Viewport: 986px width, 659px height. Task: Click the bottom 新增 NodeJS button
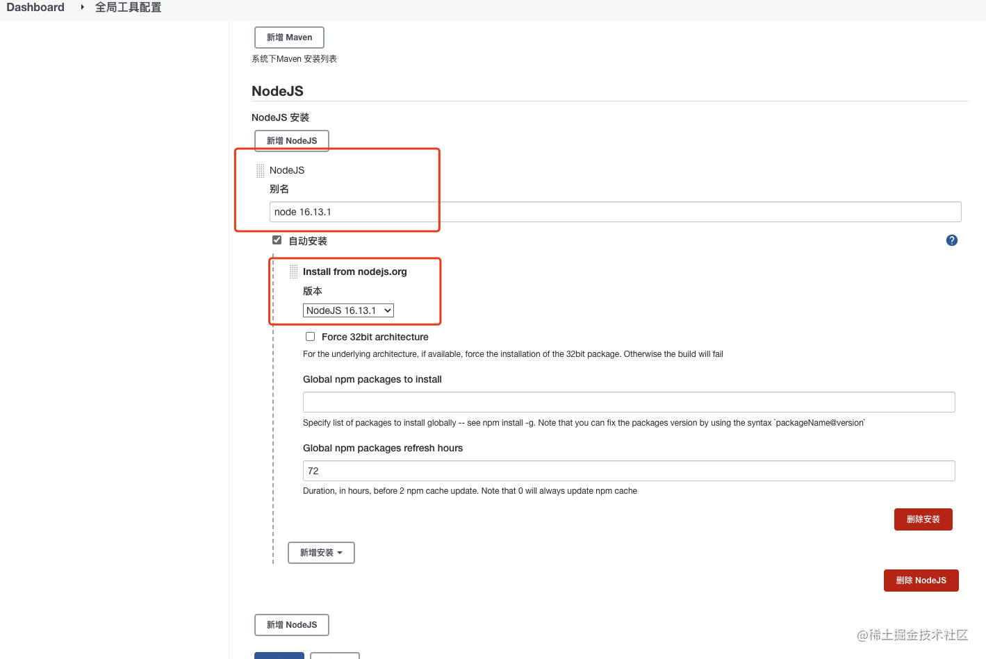coord(291,624)
